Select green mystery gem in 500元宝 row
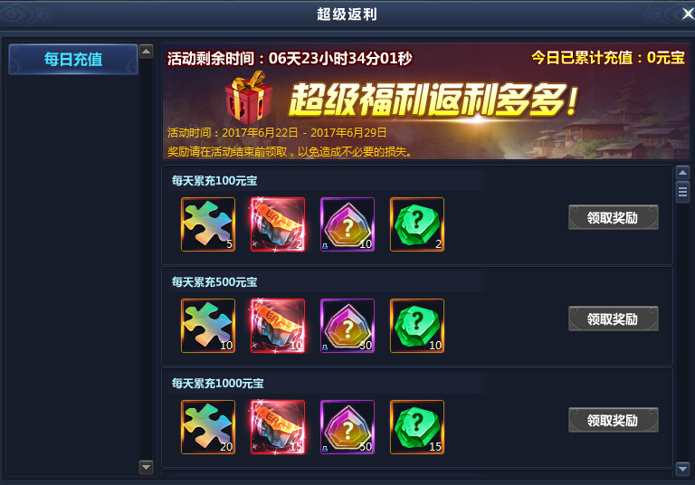 click(x=417, y=326)
